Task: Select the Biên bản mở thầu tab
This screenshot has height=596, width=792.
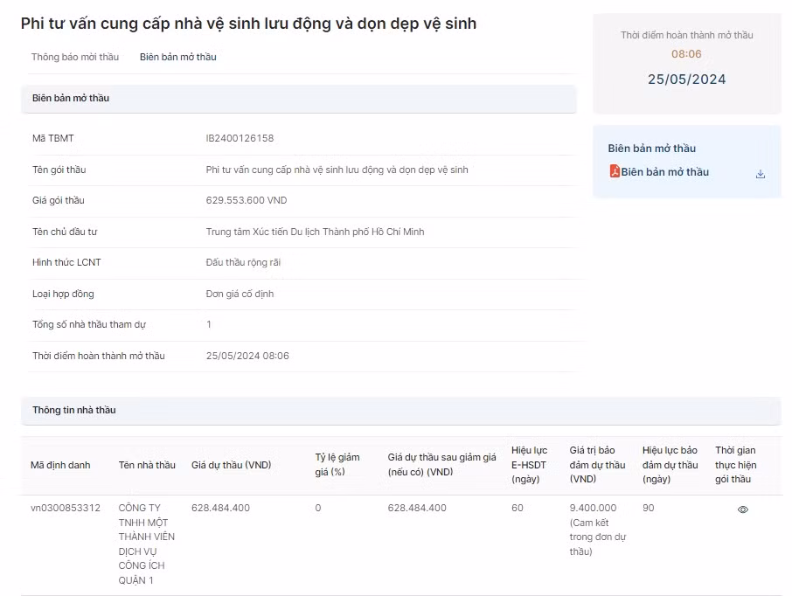Action: coord(178,56)
